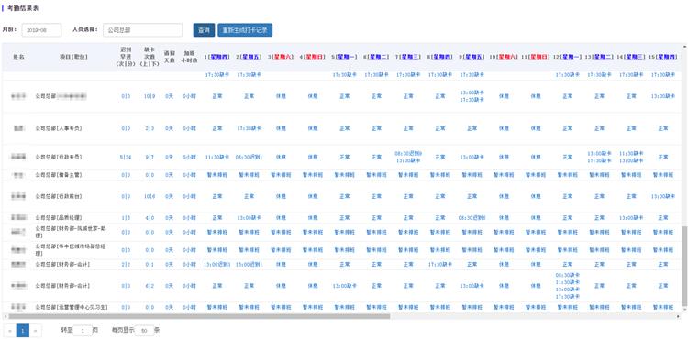
Task: Click the 姓名 column header
Action: click(x=18, y=57)
